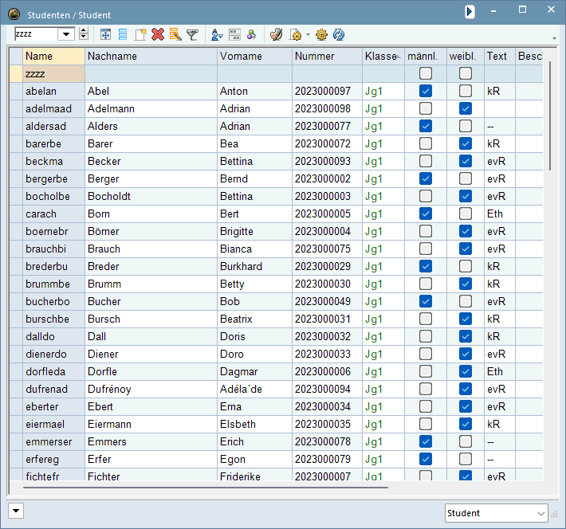
Task: Click the horizontal scrollbar below the table
Action: (x=207, y=487)
